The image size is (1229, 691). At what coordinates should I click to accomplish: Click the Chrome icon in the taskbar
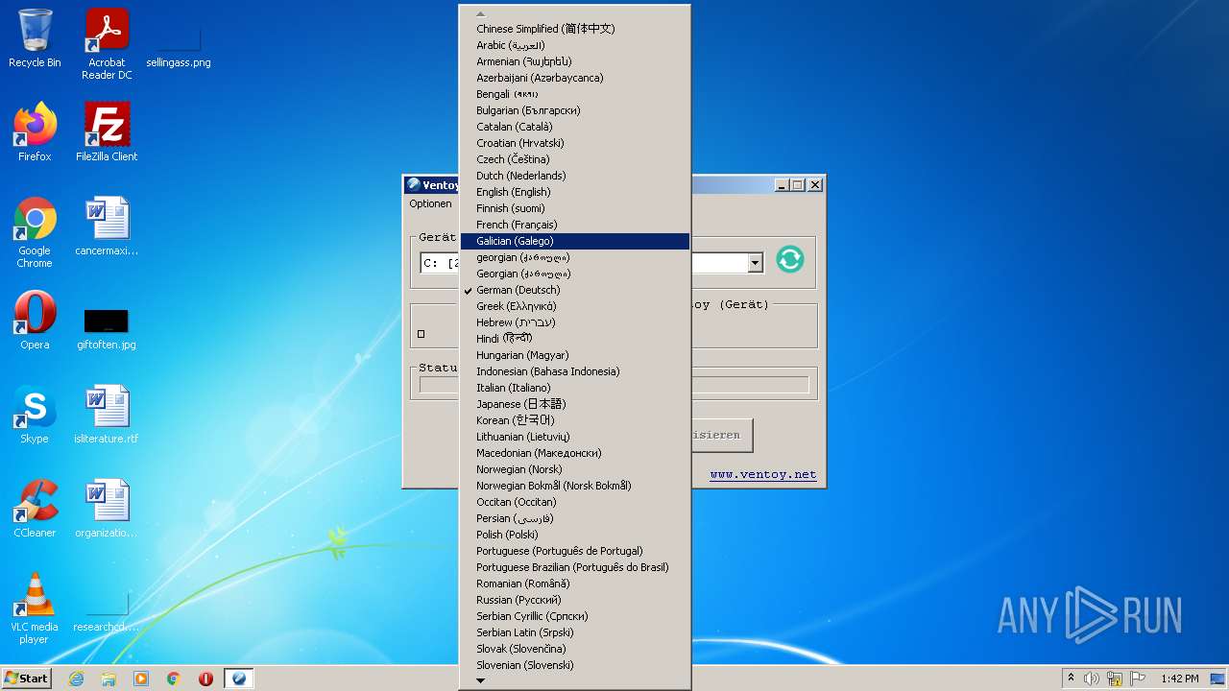(x=174, y=679)
